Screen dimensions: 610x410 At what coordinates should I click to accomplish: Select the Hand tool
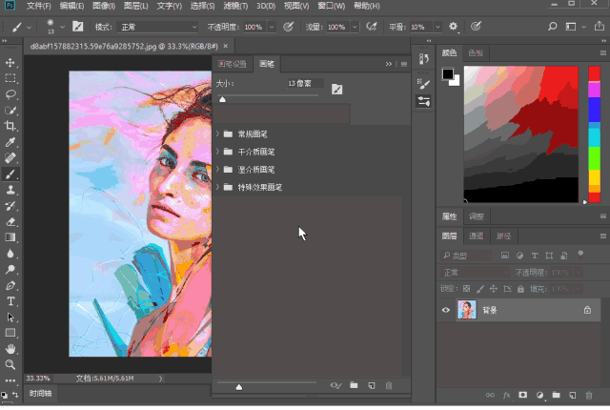click(10, 349)
